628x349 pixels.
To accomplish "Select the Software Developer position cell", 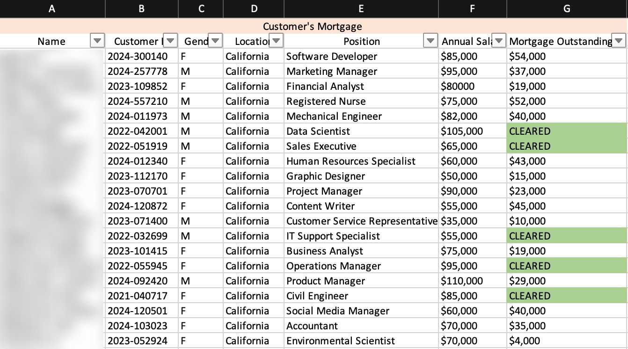I will [x=361, y=57].
